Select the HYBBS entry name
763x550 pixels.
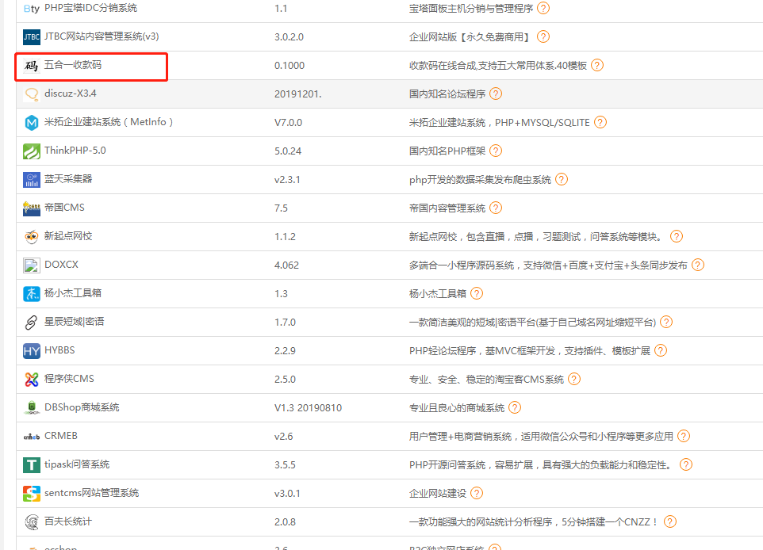59,350
